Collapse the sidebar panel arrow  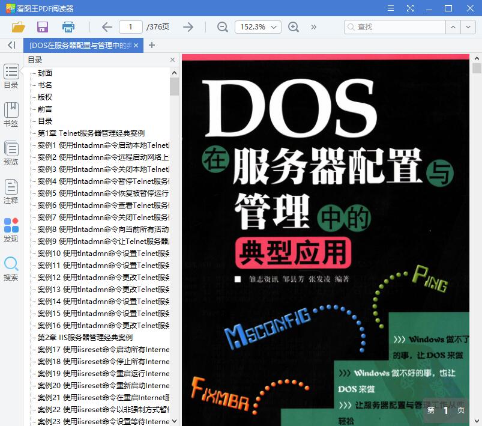pos(11,45)
